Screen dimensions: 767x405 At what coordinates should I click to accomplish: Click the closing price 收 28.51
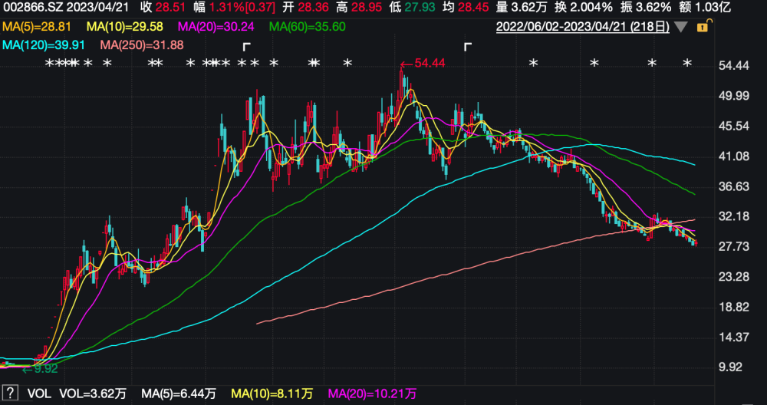(163, 8)
